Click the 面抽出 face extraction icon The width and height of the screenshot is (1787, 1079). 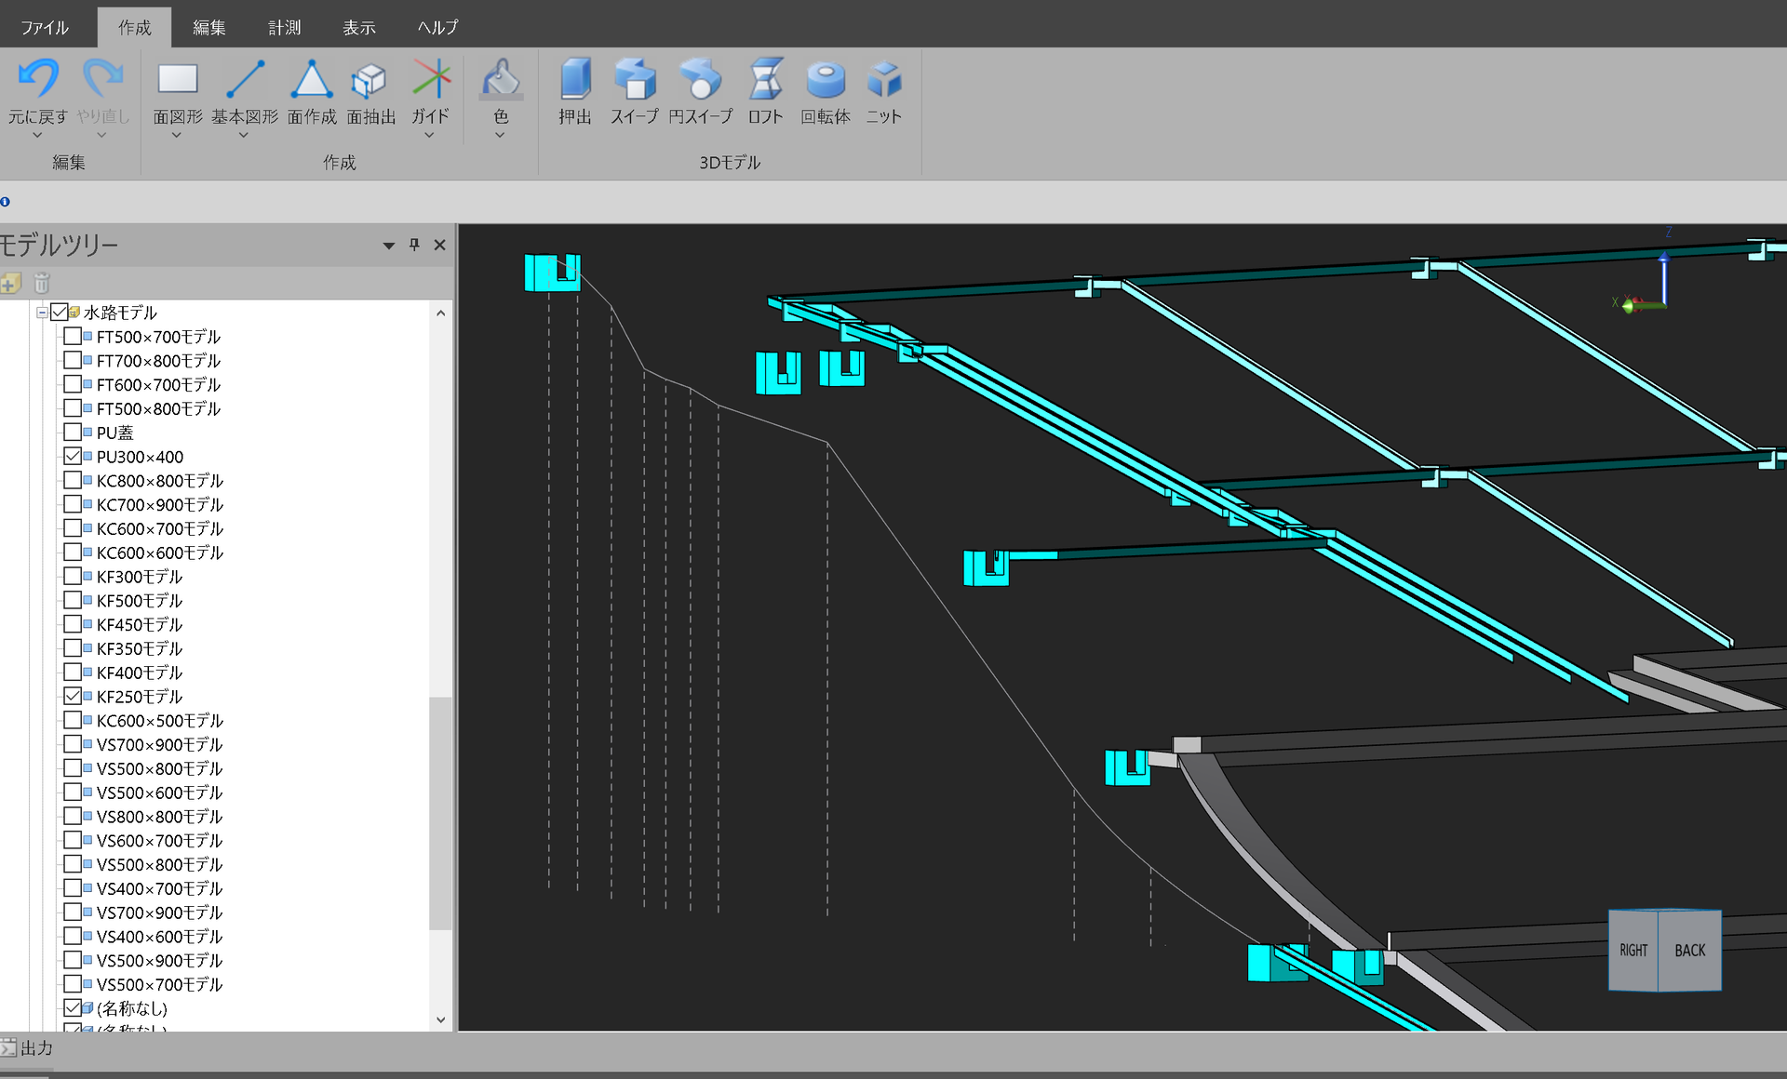coord(370,81)
